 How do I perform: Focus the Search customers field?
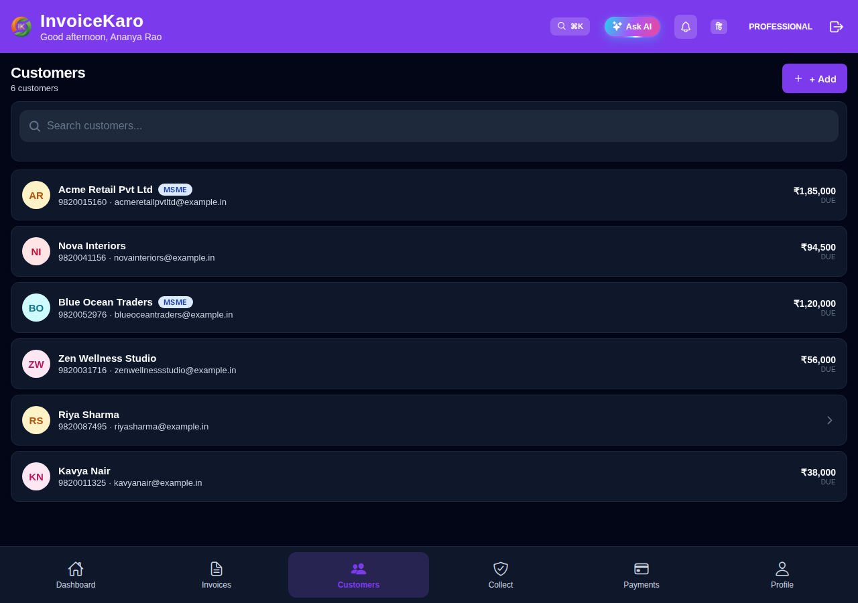click(x=429, y=126)
